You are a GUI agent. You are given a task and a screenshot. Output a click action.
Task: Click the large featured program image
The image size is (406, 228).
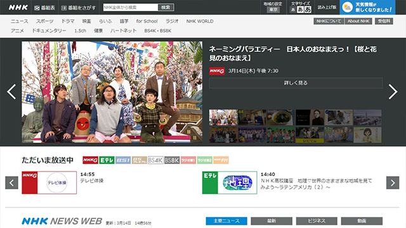coord(112,92)
